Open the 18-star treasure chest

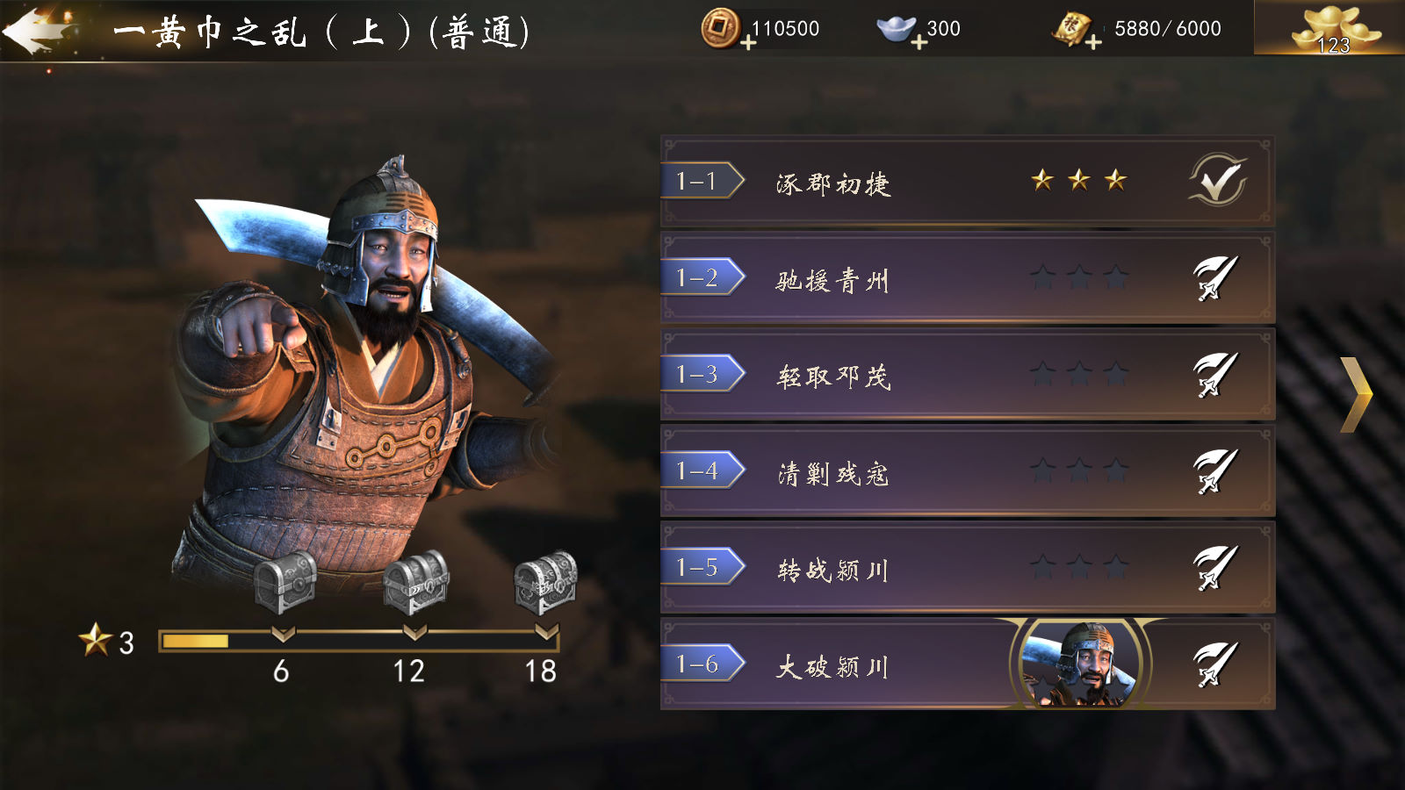pyautogui.click(x=545, y=581)
